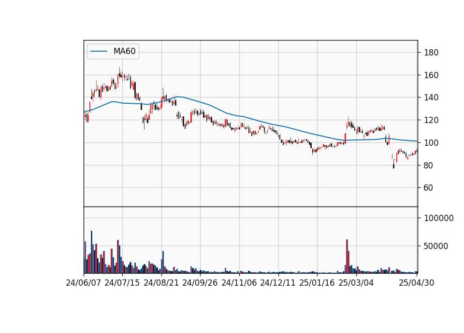Select price axis label 100
Viewport: 464px width, 333px height.
pyautogui.click(x=431, y=143)
